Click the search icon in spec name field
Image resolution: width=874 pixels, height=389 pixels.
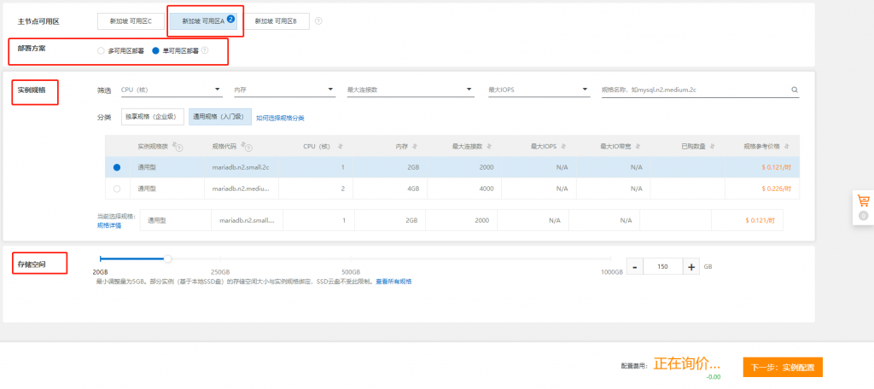click(795, 90)
